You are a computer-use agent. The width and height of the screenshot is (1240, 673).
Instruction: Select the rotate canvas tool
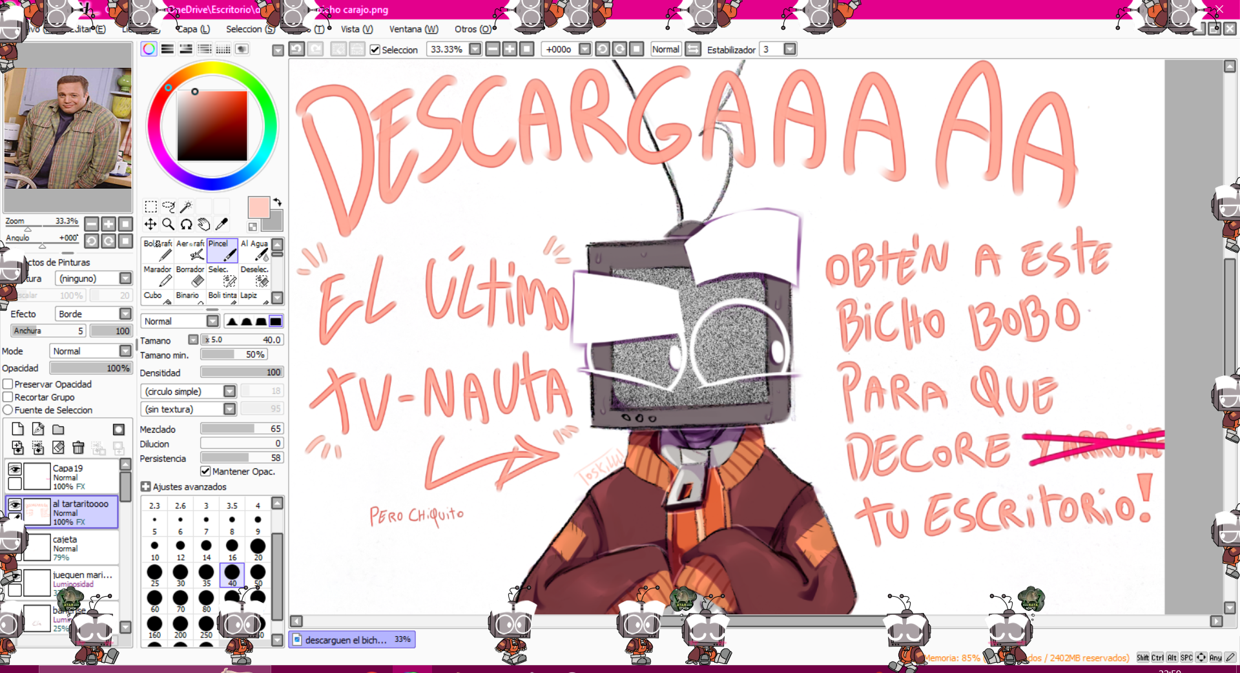[186, 224]
